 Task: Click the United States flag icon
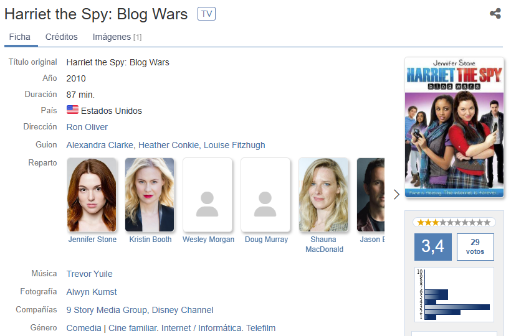72,110
